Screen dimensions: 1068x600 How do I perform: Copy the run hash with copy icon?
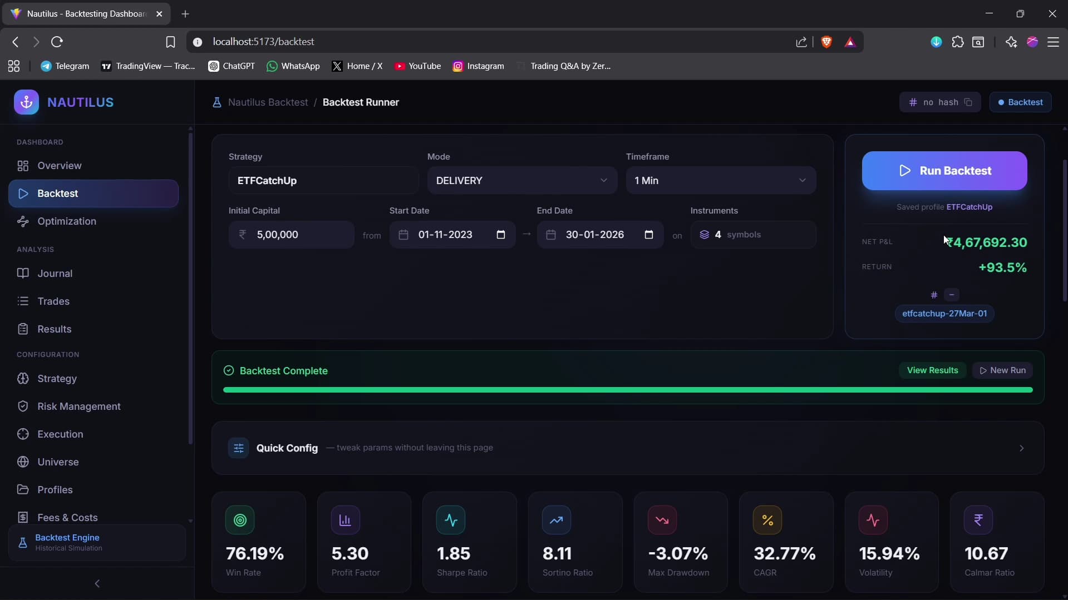click(968, 102)
